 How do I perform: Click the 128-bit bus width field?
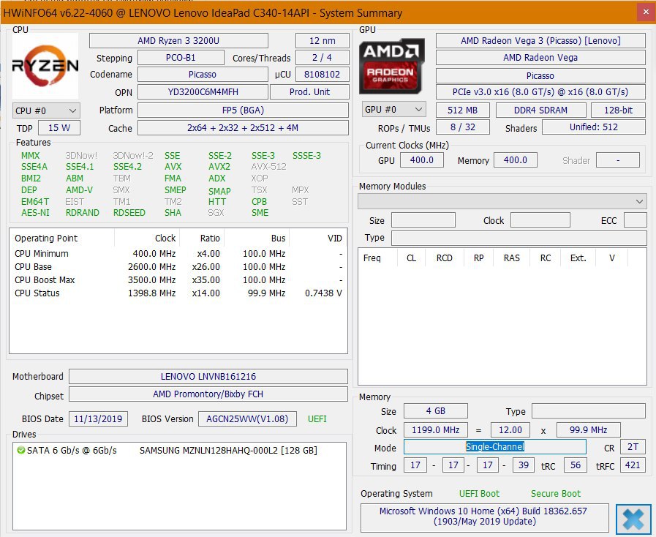[619, 110]
